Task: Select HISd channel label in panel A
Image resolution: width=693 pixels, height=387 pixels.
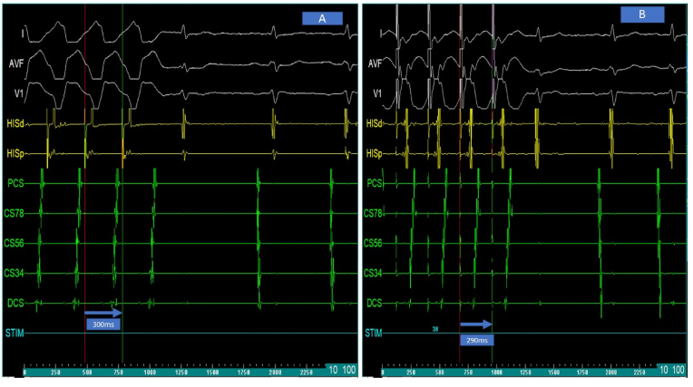Action: tap(15, 123)
